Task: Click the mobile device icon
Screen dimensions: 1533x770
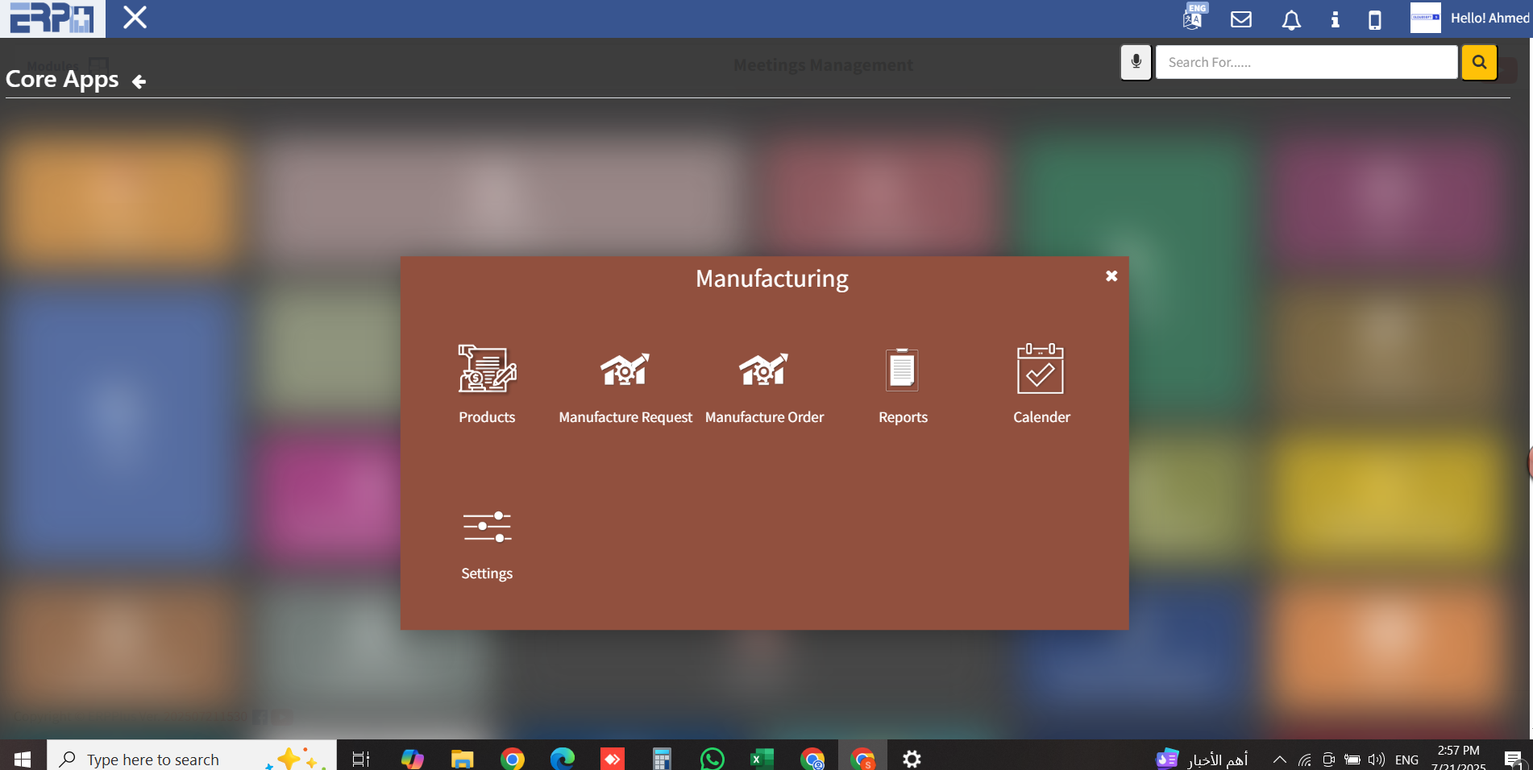Action: 1375,19
